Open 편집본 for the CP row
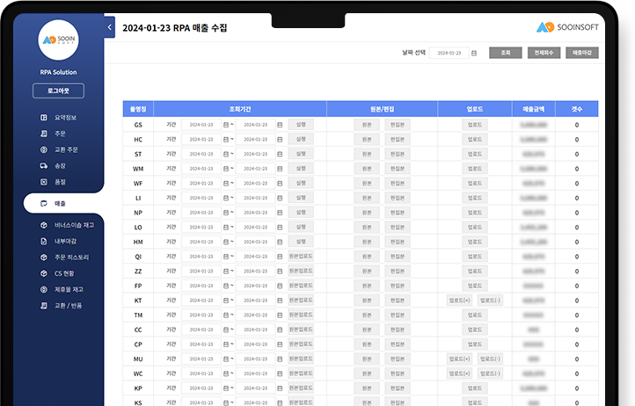 [398, 344]
